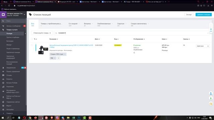The height and width of the screenshot is (120, 214).
Task: Sort the table by Цена column
Action: pos(165,39)
